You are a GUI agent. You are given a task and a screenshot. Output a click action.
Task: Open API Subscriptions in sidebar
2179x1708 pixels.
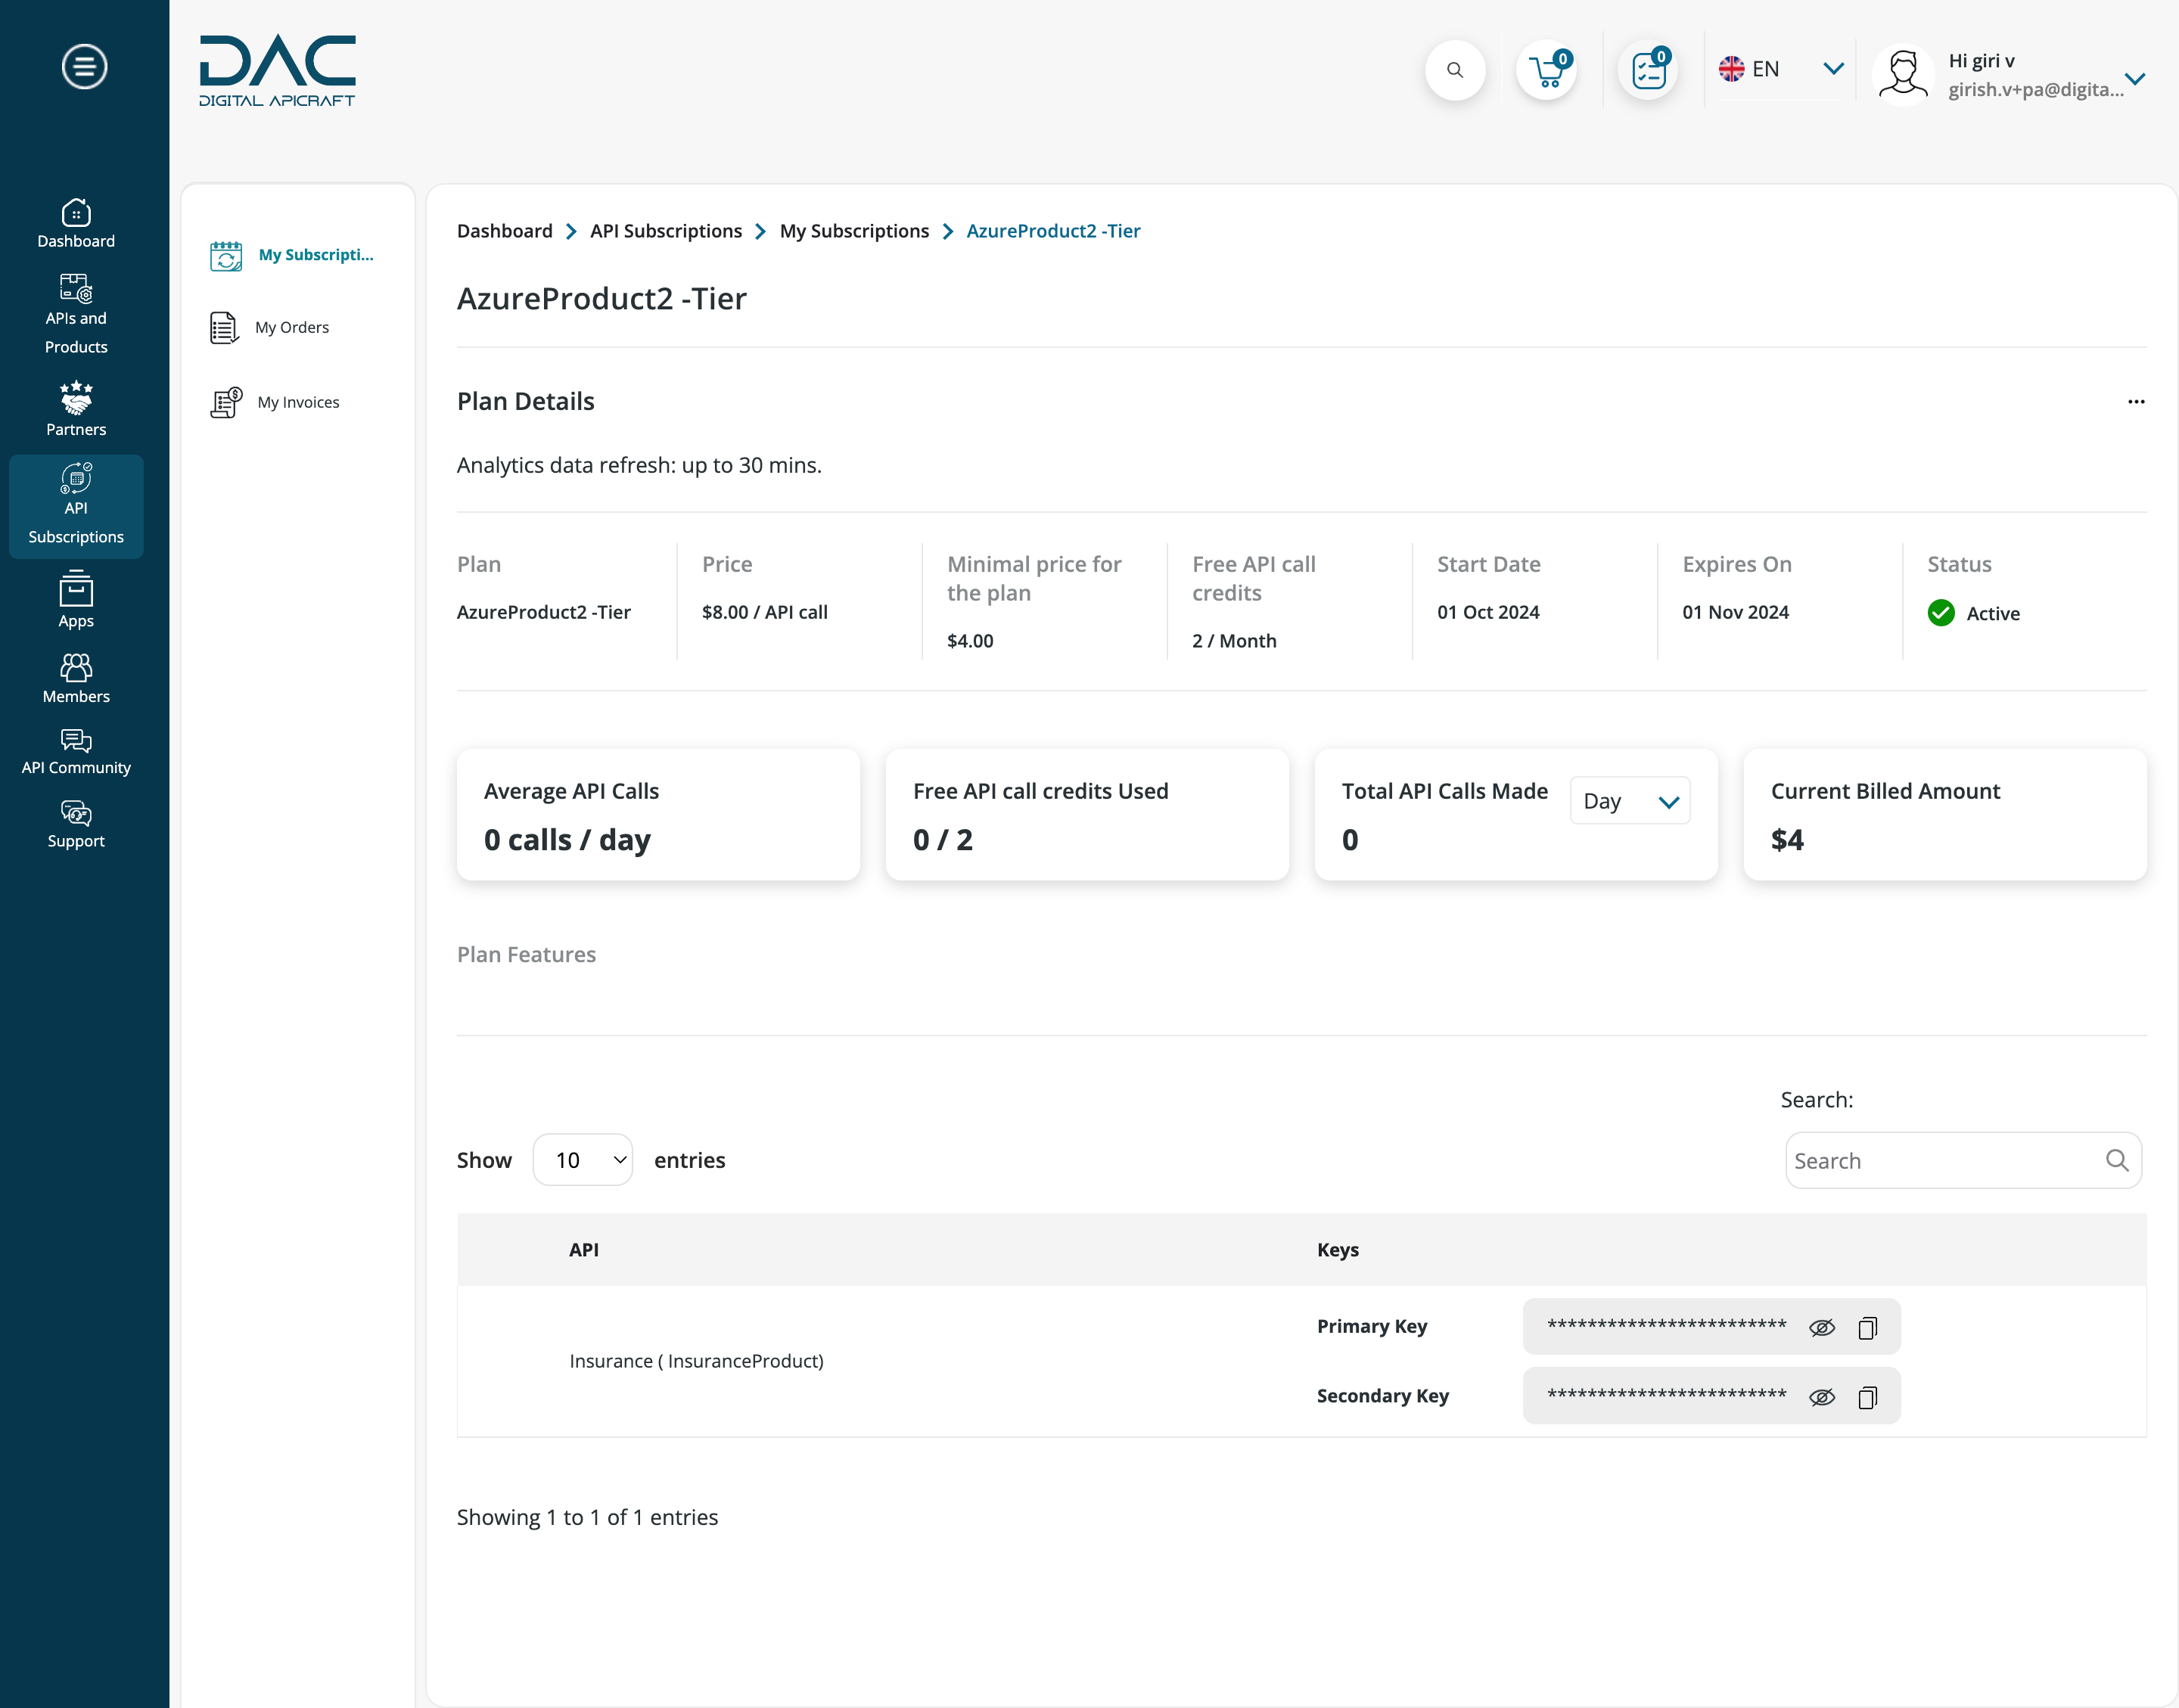tap(76, 506)
